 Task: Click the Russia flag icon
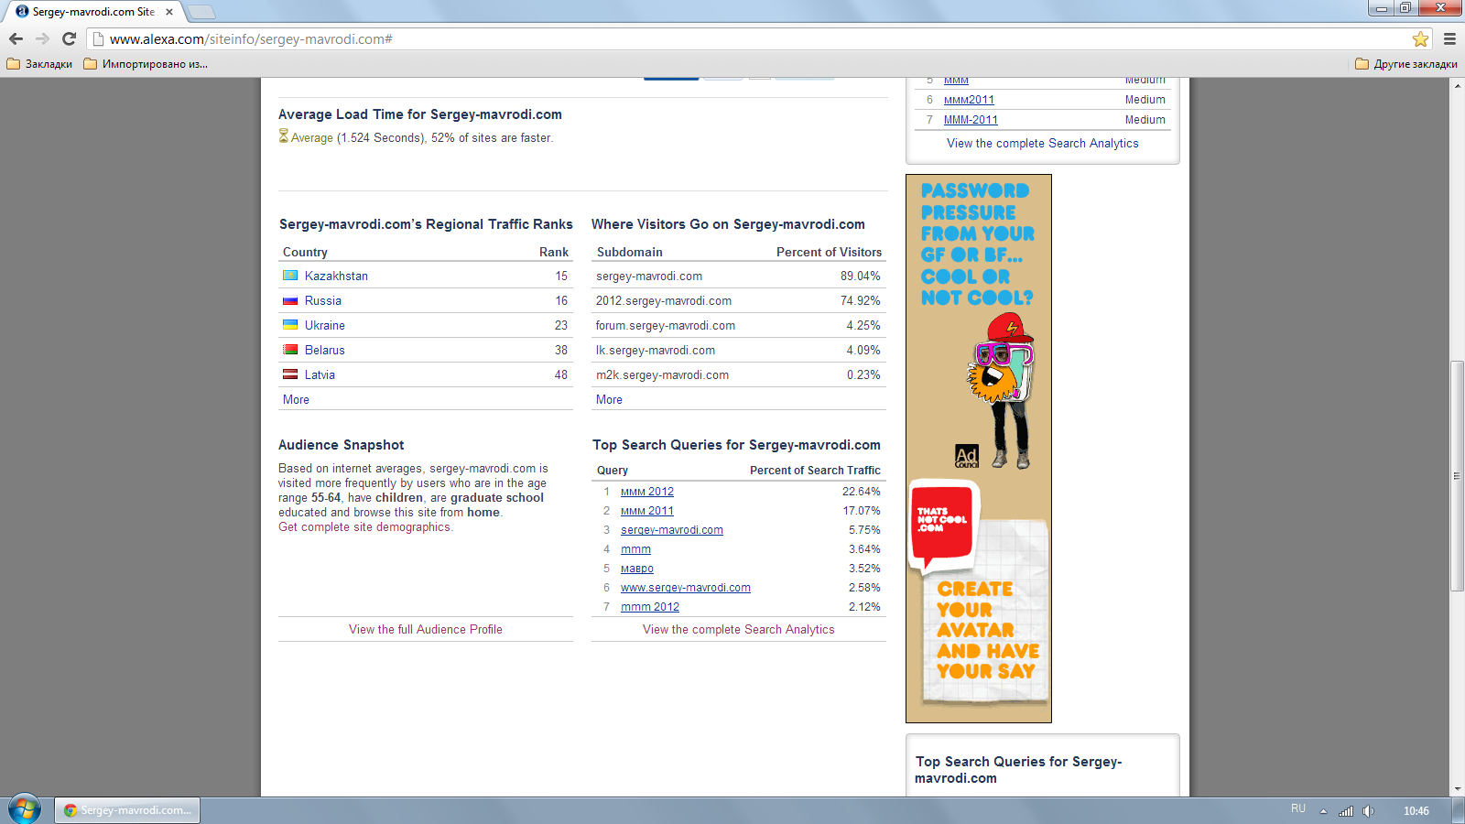(x=290, y=300)
